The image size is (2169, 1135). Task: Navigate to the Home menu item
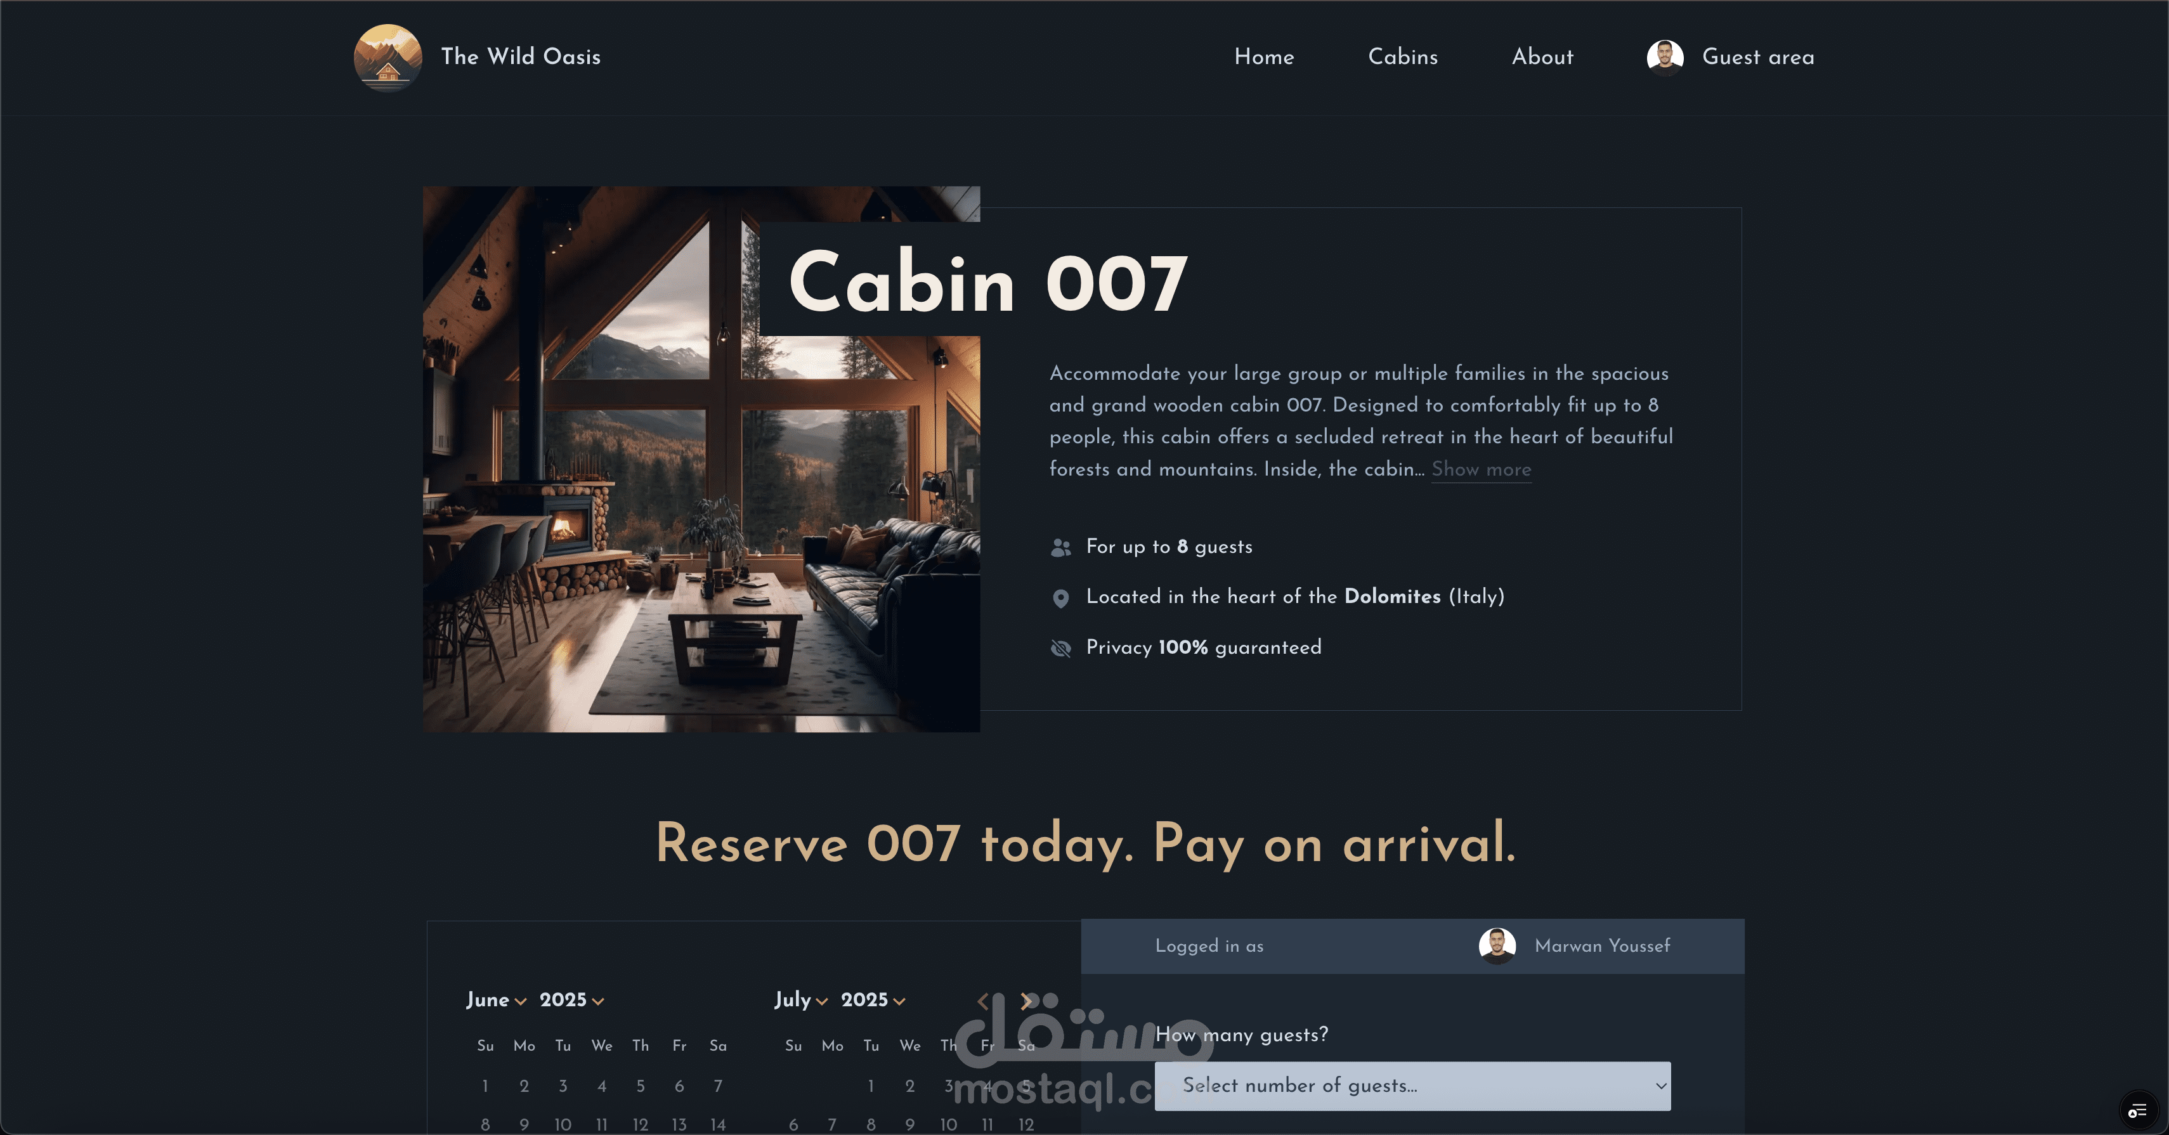pos(1264,57)
